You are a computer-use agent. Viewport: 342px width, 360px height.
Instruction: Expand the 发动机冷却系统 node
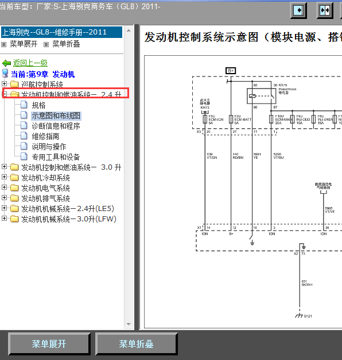click(4, 177)
